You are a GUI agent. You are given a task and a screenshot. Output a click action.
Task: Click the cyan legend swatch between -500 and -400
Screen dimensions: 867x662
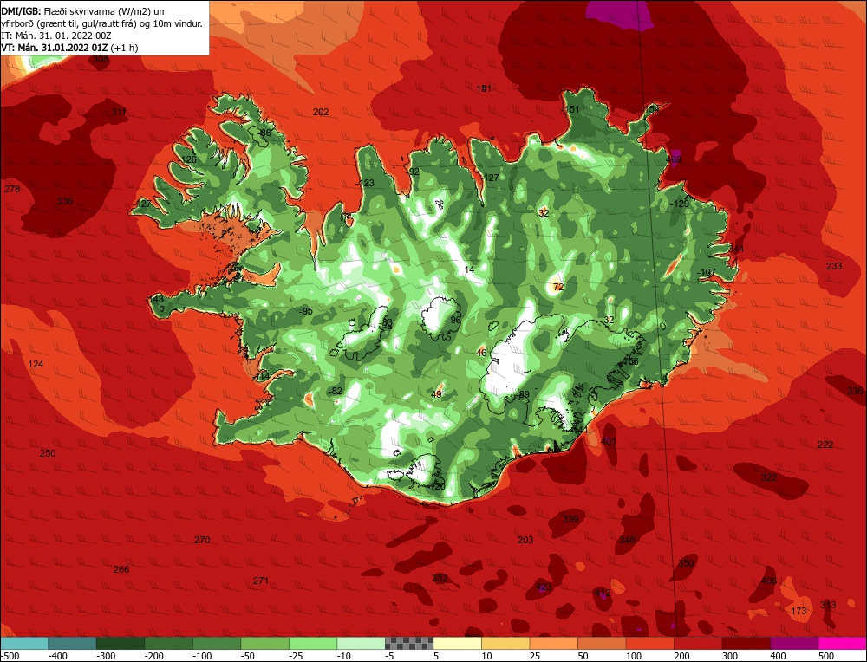pos(24,644)
